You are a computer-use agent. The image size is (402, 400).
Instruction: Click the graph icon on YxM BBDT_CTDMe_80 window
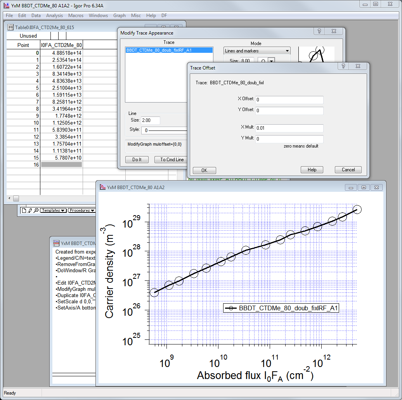(x=102, y=187)
